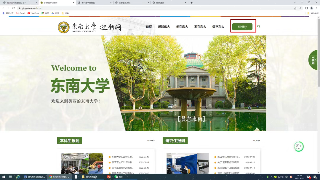
Task: Bookmark this page with the star icon
Action: coord(300,8)
